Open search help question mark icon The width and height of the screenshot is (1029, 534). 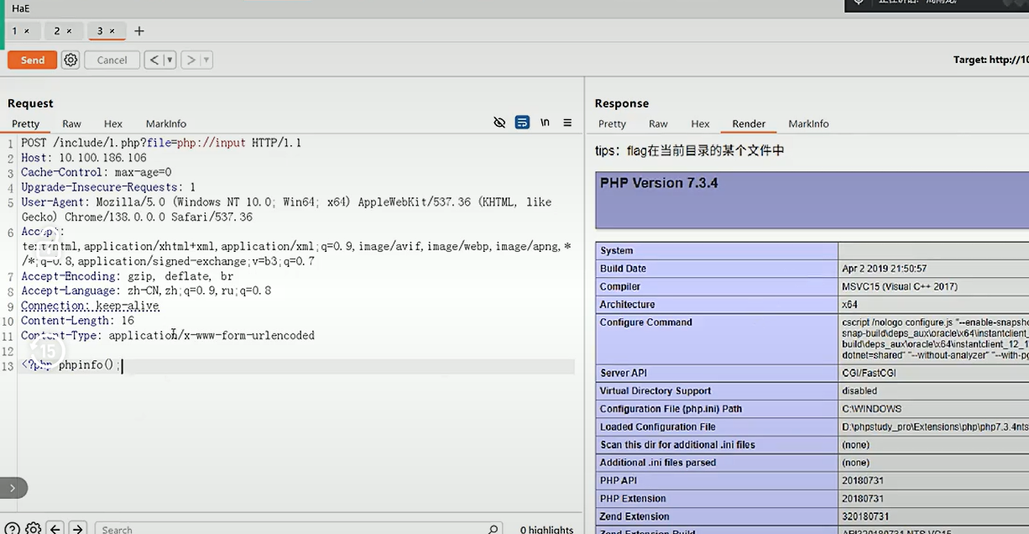point(13,529)
